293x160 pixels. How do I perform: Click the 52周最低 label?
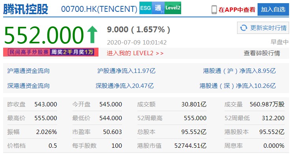coord(237,118)
